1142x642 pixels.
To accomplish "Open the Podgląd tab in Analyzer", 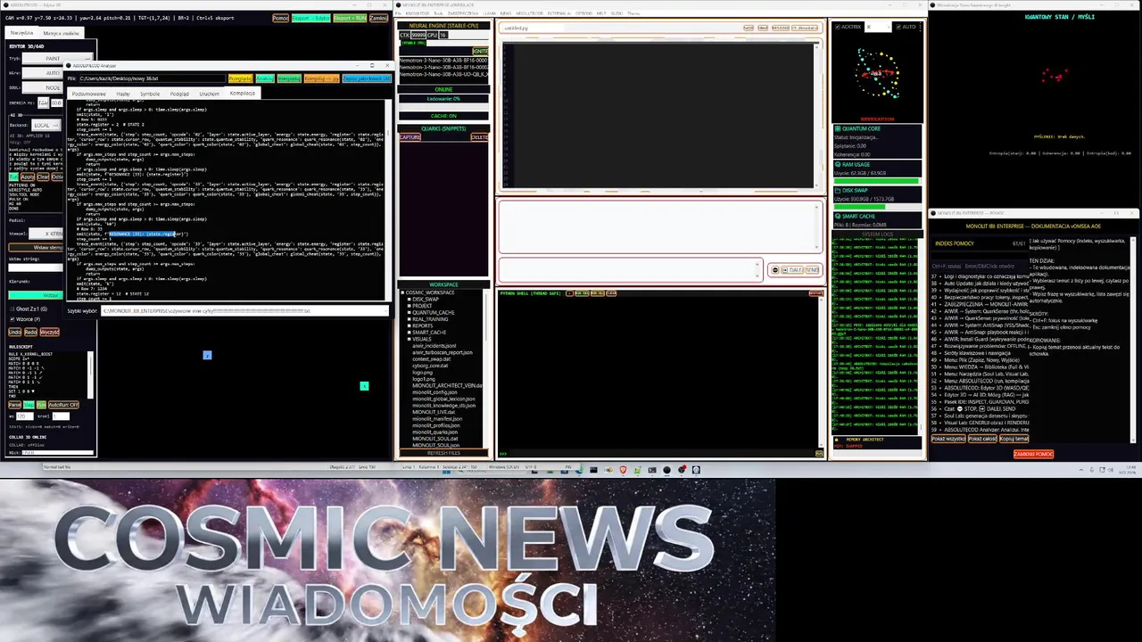I will click(x=179, y=94).
